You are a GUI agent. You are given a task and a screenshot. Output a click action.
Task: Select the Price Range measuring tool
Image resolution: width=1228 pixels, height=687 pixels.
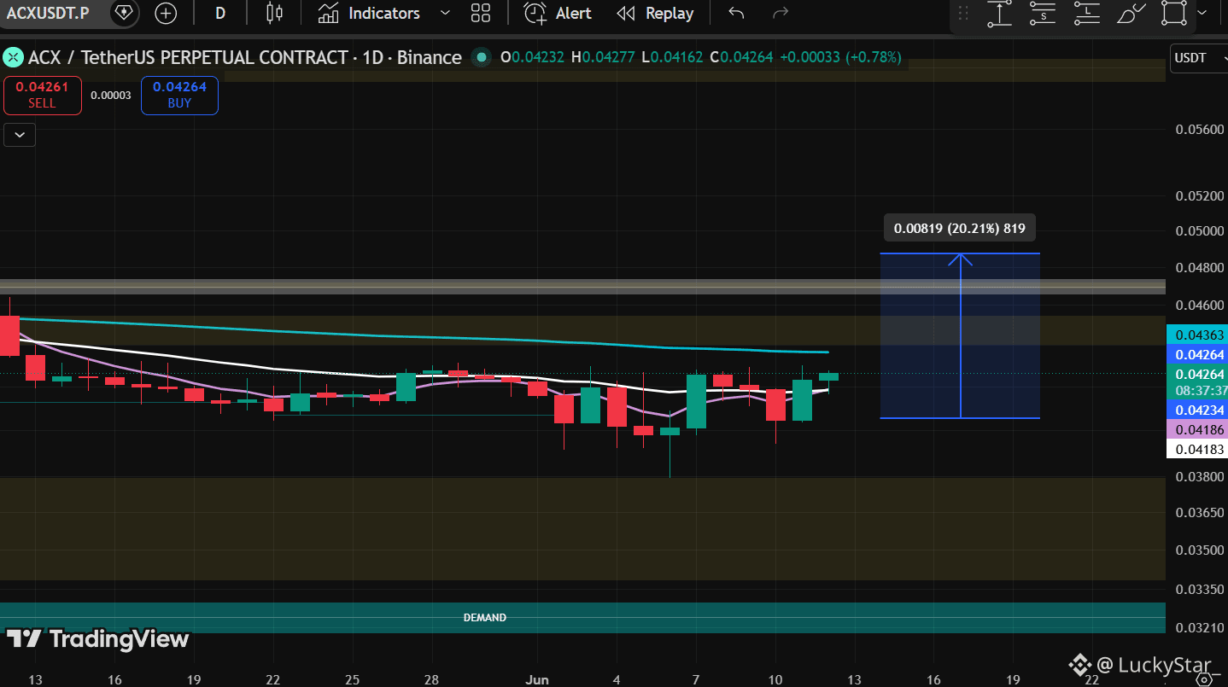click(999, 13)
